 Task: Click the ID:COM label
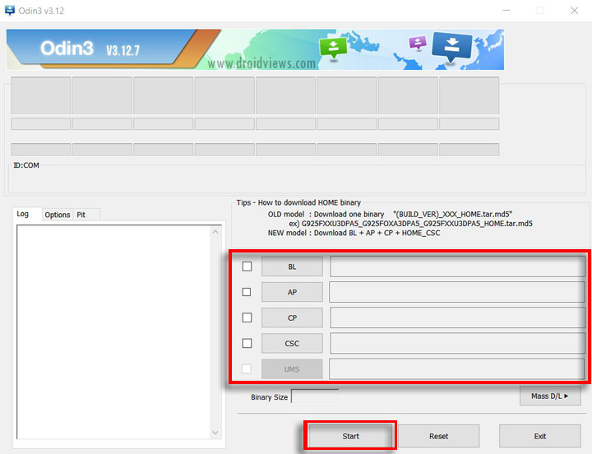26,165
